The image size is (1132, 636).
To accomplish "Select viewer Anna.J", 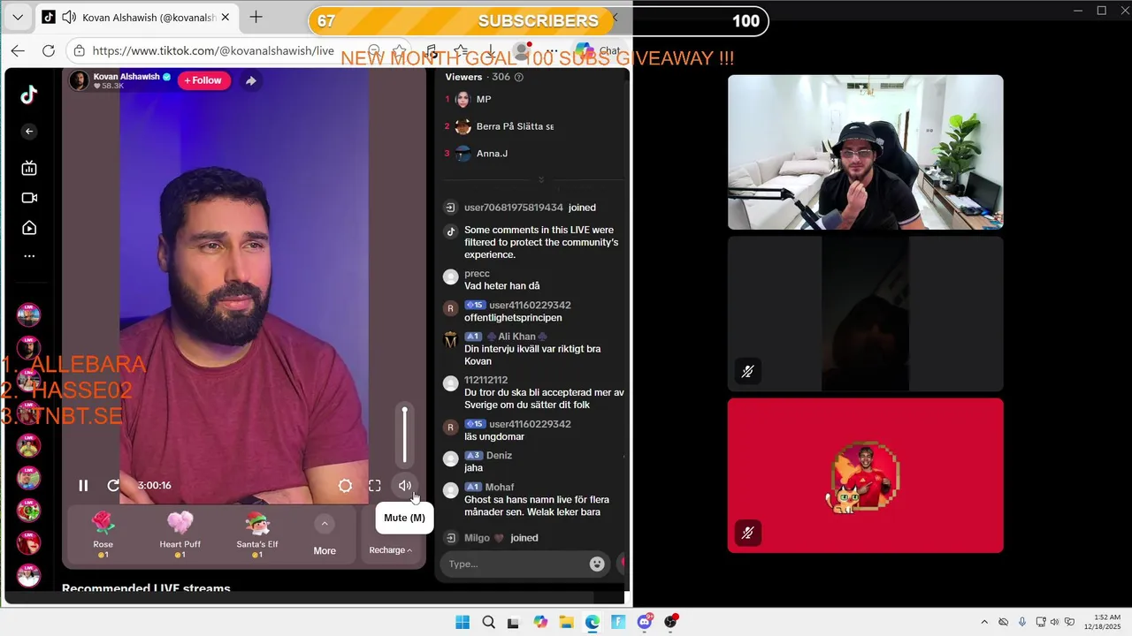I will tap(492, 154).
